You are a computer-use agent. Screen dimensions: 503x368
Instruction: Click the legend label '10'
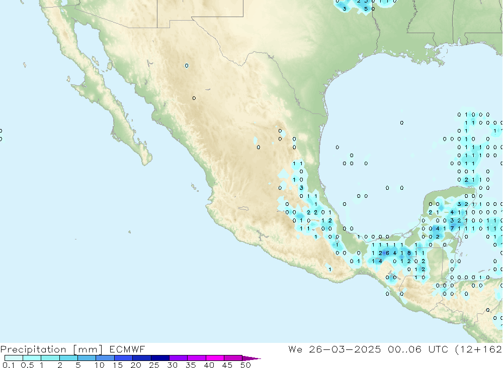click(x=99, y=365)
